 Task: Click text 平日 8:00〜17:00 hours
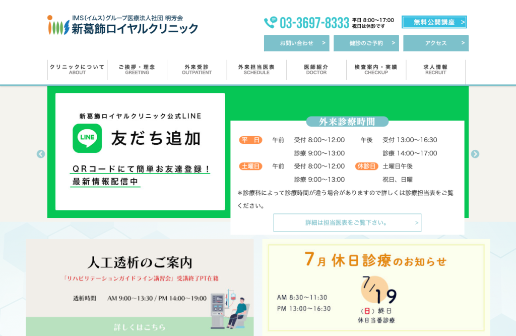pos(373,20)
